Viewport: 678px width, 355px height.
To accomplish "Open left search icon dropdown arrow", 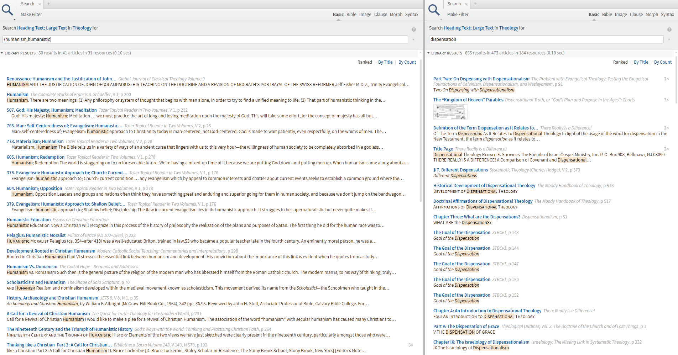I will (15, 19).
